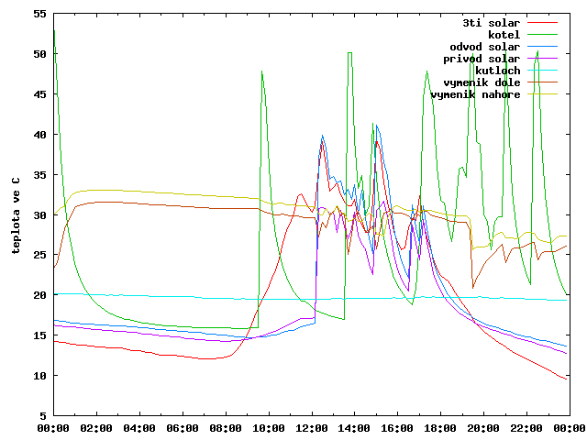Click the 'kutloch' legend label
Image resolution: width=587 pixels, height=440 pixels.
pos(497,71)
